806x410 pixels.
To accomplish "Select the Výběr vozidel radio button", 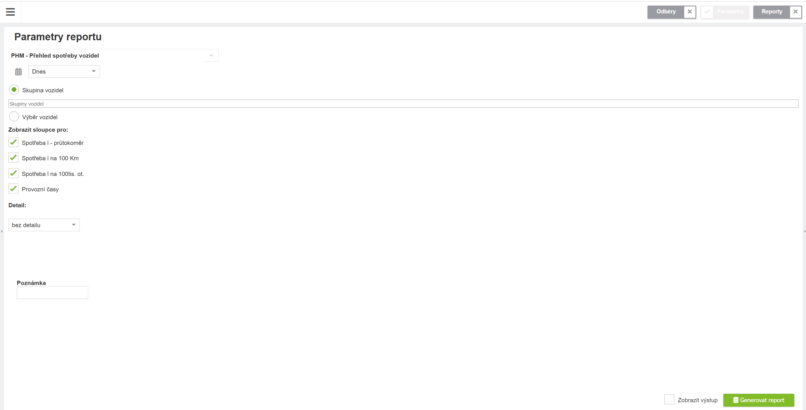I will pos(14,117).
